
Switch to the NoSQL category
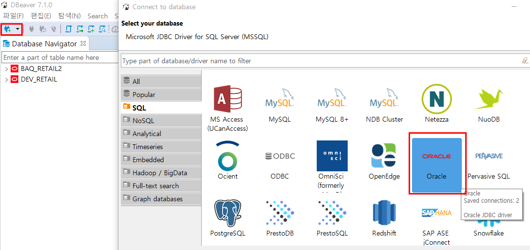click(x=161, y=121)
